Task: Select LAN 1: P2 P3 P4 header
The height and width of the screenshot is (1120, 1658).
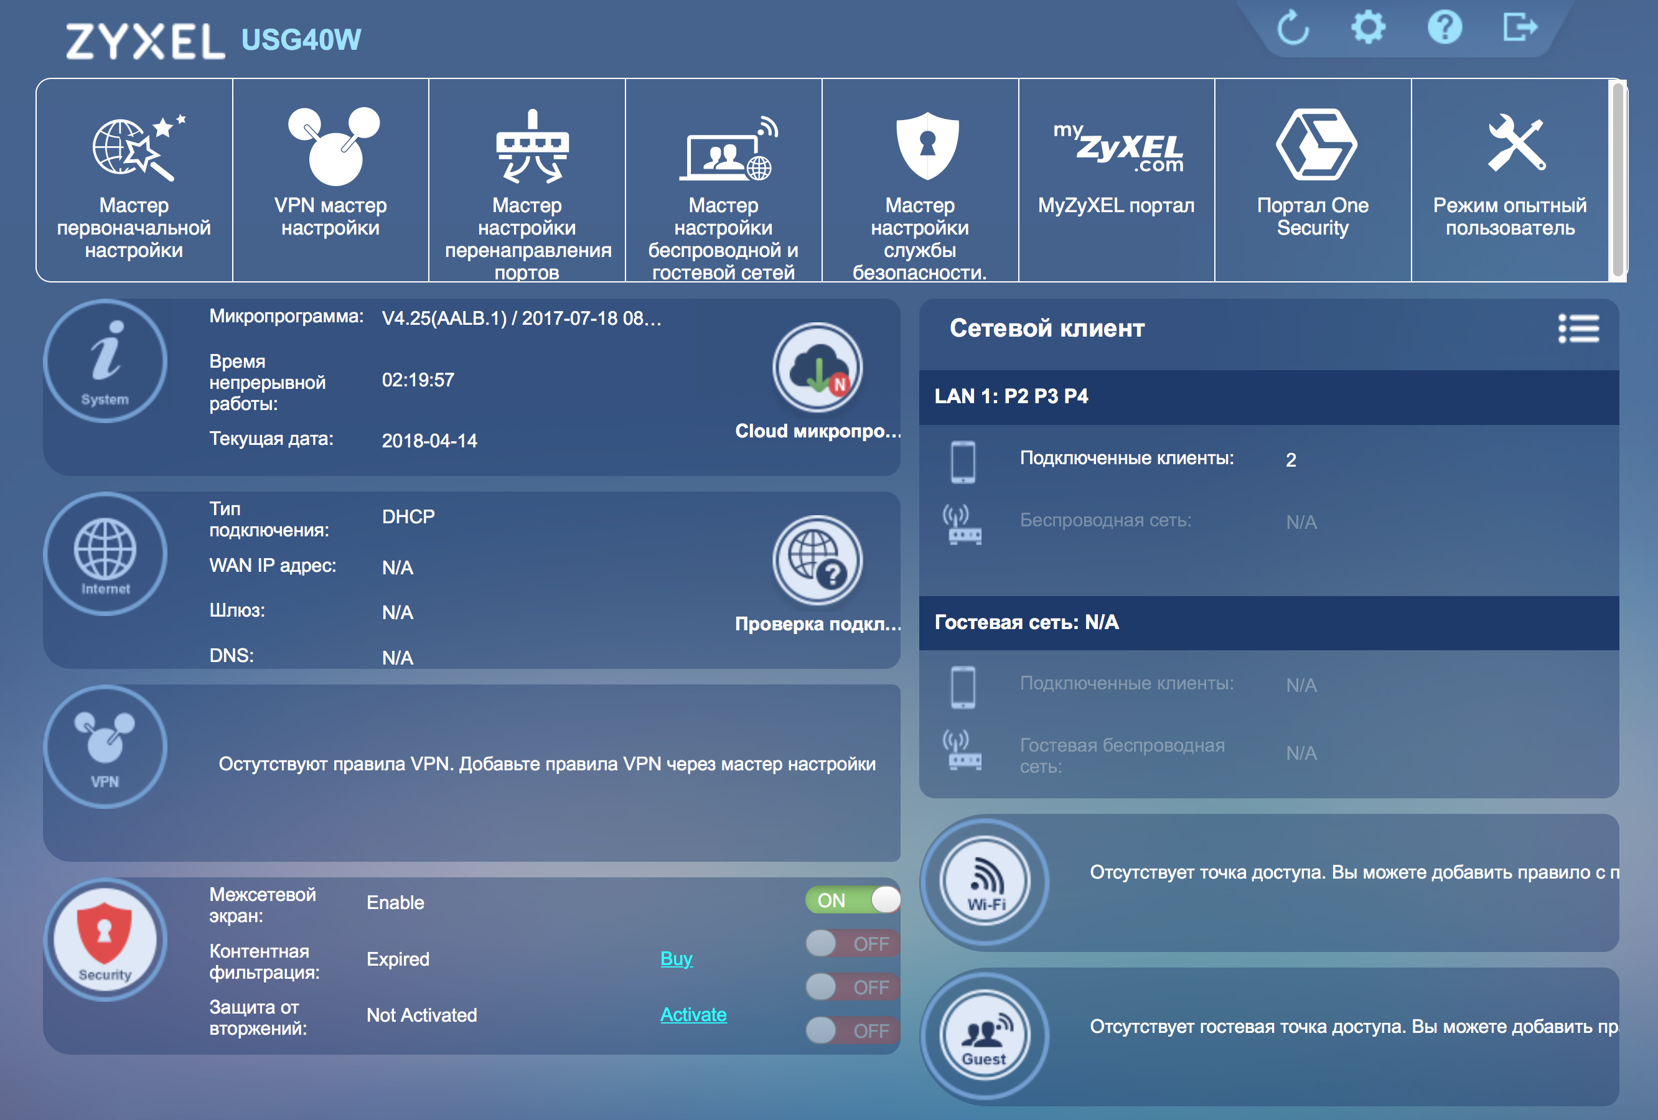Action: tap(1269, 396)
